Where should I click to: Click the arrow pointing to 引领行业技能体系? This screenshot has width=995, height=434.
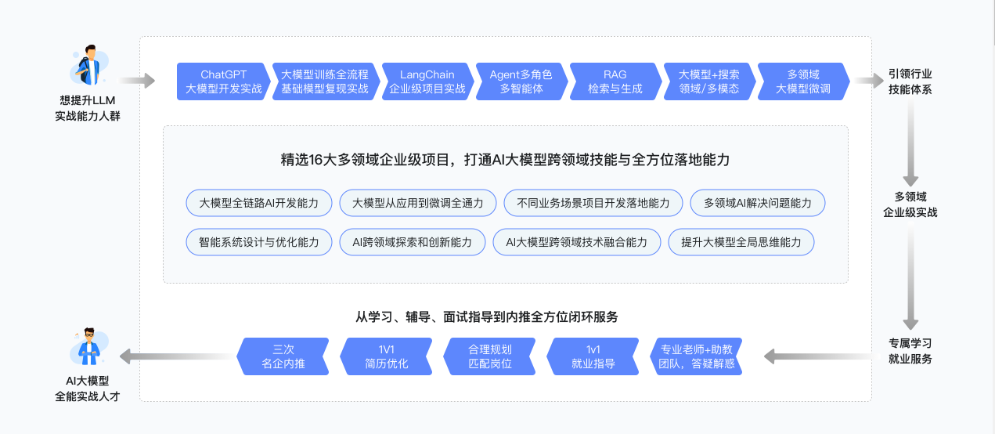click(867, 81)
